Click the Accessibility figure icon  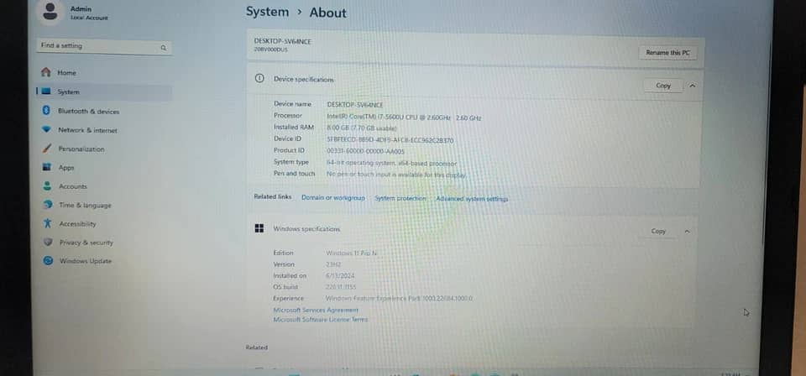point(49,223)
